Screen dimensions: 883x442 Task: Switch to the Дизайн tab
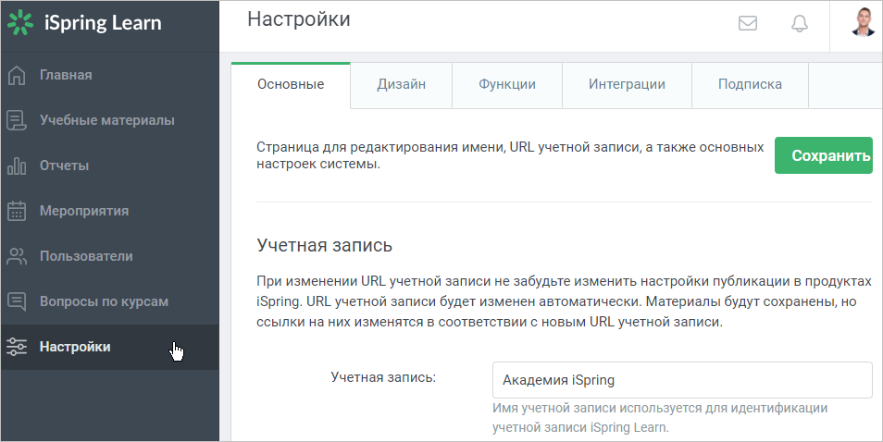(402, 85)
